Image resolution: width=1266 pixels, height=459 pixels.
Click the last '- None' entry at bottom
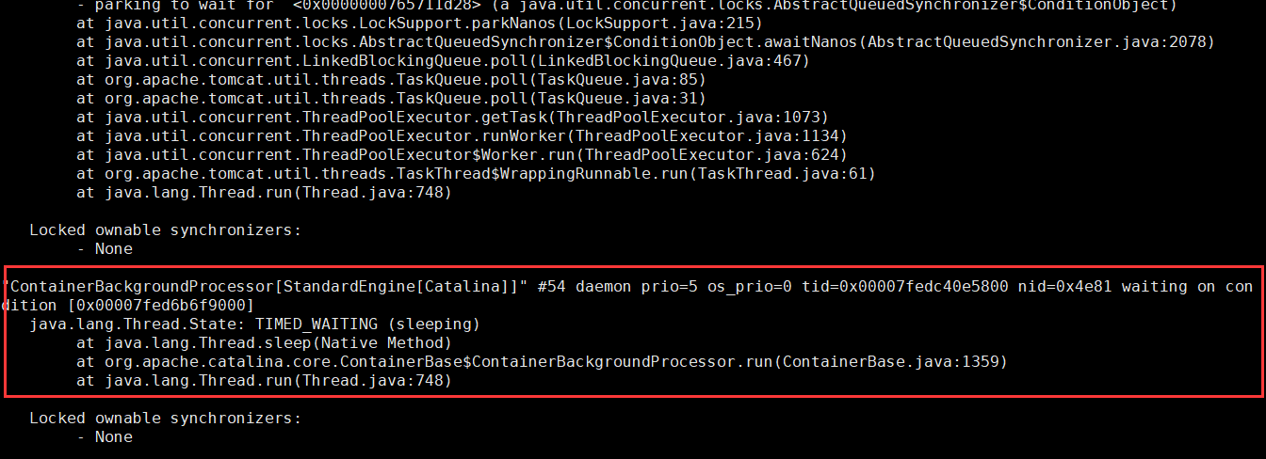pyautogui.click(x=113, y=437)
